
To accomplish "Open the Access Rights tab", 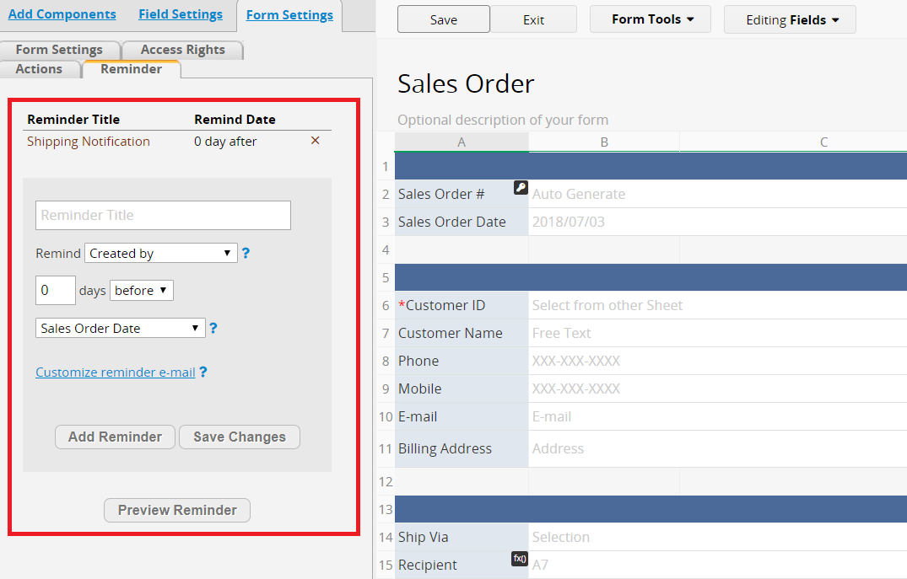I will (182, 50).
